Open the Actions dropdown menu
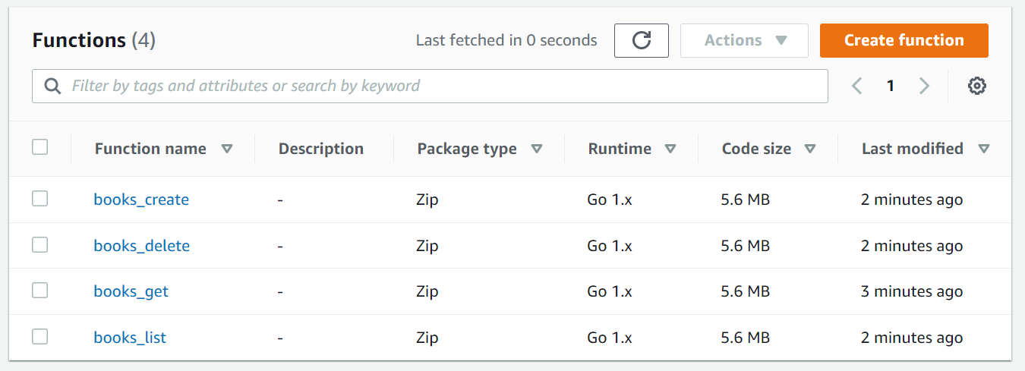 click(744, 41)
